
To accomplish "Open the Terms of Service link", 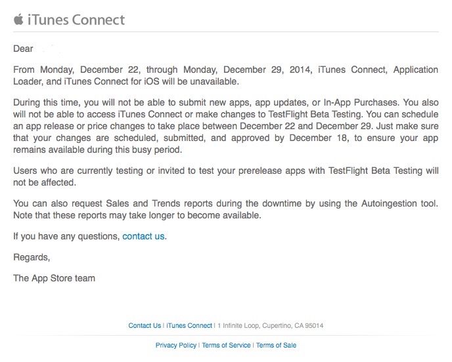I will pos(226,345).
